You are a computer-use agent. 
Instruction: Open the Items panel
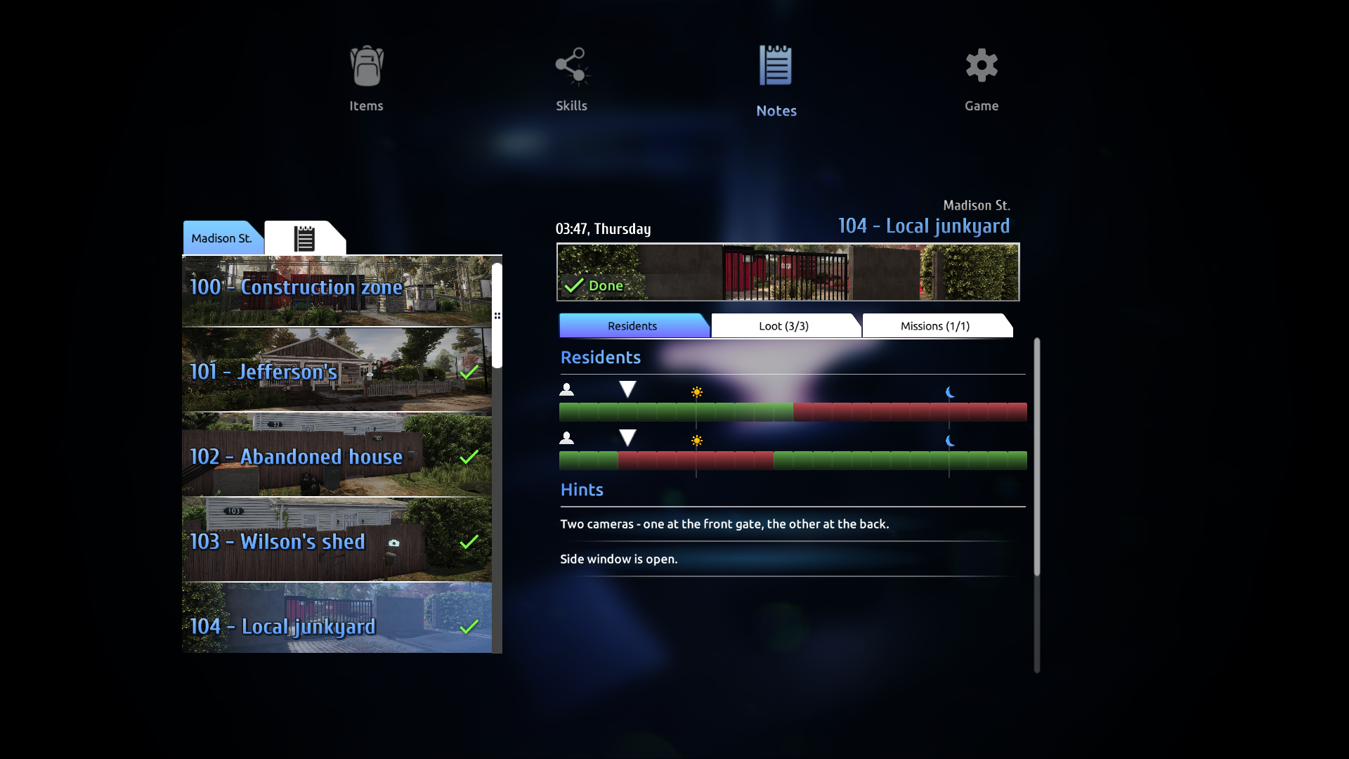[x=366, y=79]
